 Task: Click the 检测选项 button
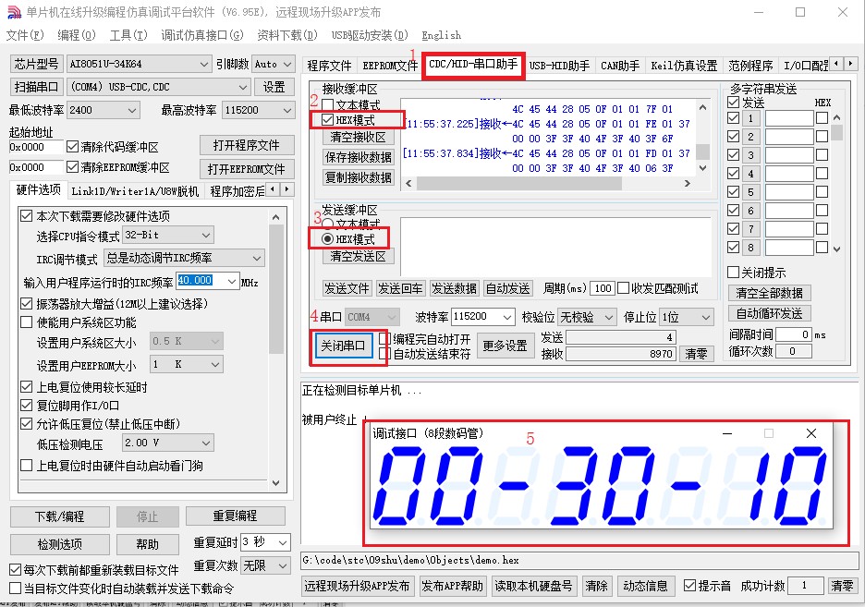click(x=59, y=545)
